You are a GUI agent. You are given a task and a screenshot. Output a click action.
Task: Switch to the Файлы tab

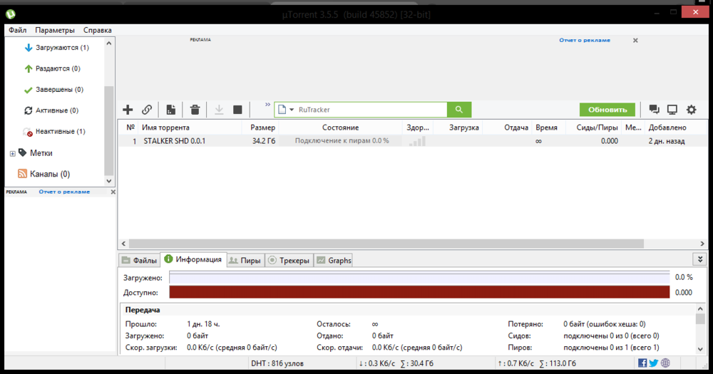pyautogui.click(x=140, y=261)
